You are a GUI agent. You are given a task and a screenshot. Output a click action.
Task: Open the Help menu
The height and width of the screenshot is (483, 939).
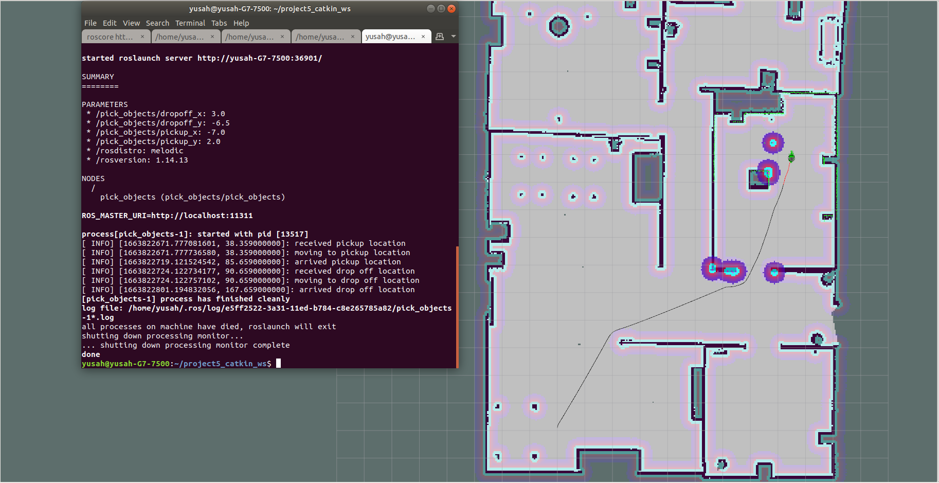[x=241, y=23]
